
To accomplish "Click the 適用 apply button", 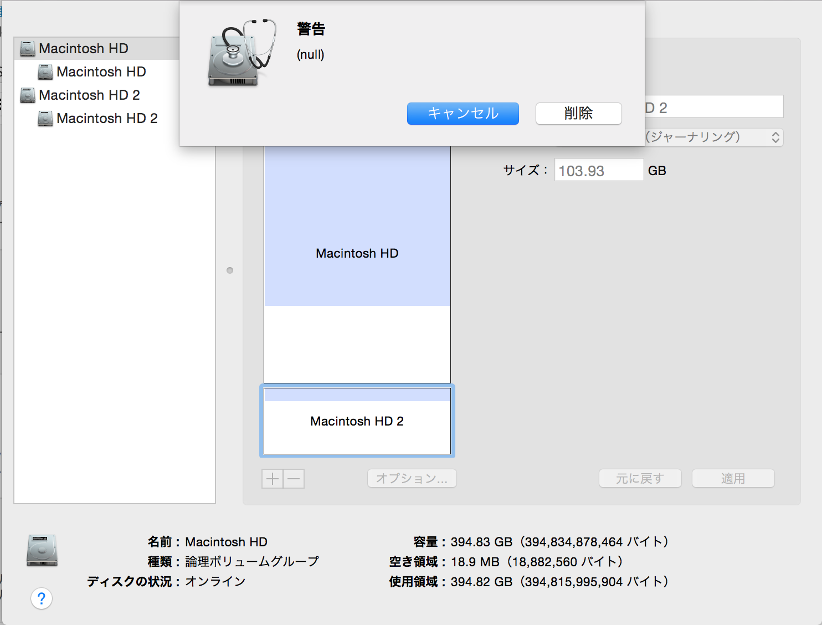I will click(x=733, y=479).
